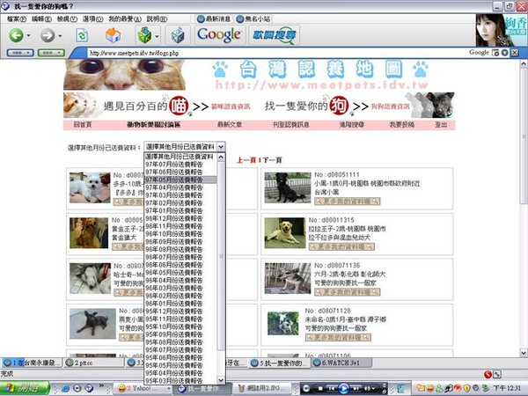Open the 說明 menu
528x396 pixels.
coord(157,18)
